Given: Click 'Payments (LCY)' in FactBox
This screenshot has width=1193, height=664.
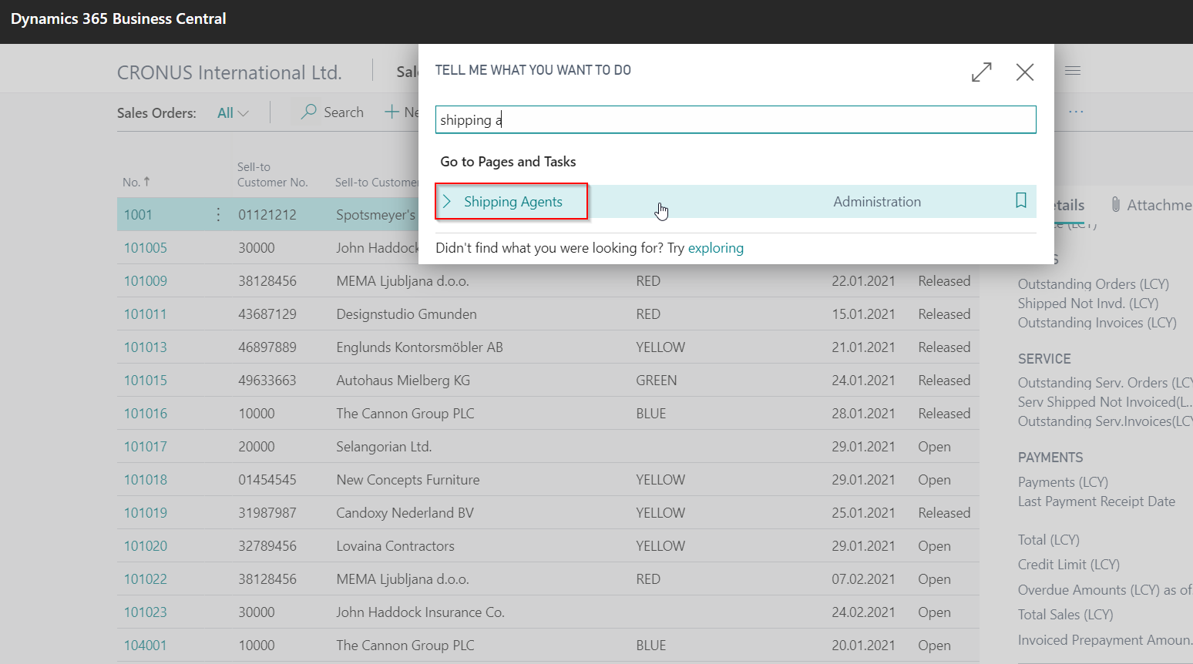Looking at the screenshot, I should (x=1063, y=482).
